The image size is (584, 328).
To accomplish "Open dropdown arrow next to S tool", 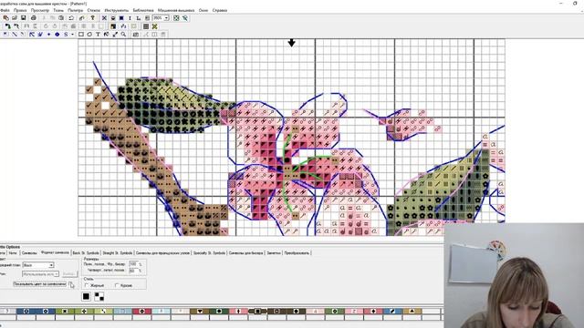I will pos(72,35).
